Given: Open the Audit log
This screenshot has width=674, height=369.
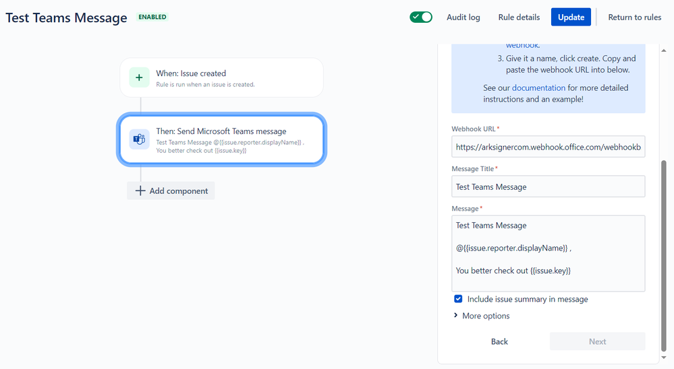Looking at the screenshot, I should click(464, 17).
